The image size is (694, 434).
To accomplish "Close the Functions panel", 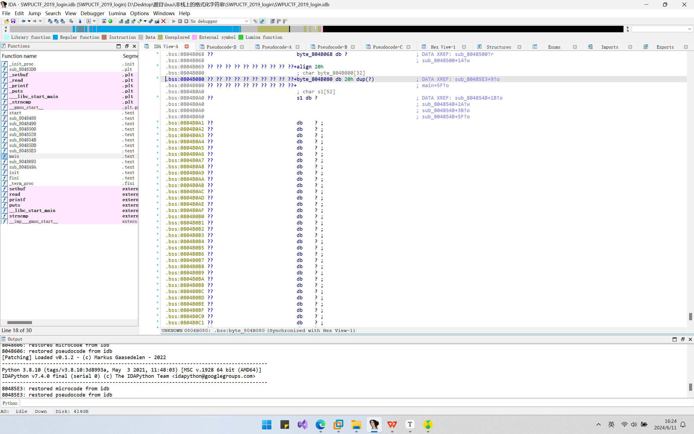I will click(134, 46).
